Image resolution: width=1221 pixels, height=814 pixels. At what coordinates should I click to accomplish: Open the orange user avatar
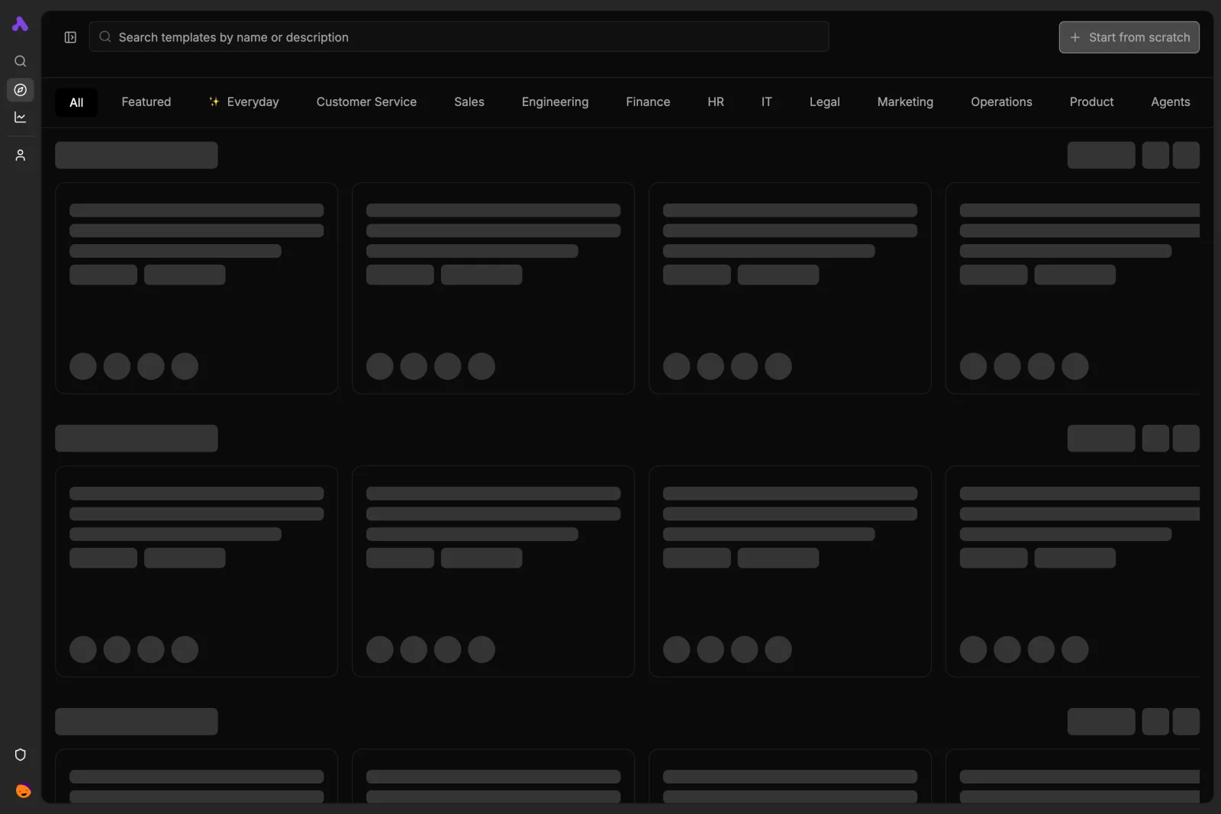pyautogui.click(x=23, y=791)
